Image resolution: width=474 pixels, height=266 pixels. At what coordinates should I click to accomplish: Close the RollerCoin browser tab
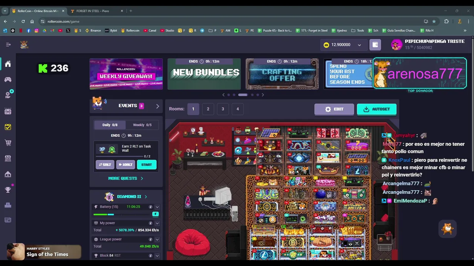pyautogui.click(x=63, y=11)
